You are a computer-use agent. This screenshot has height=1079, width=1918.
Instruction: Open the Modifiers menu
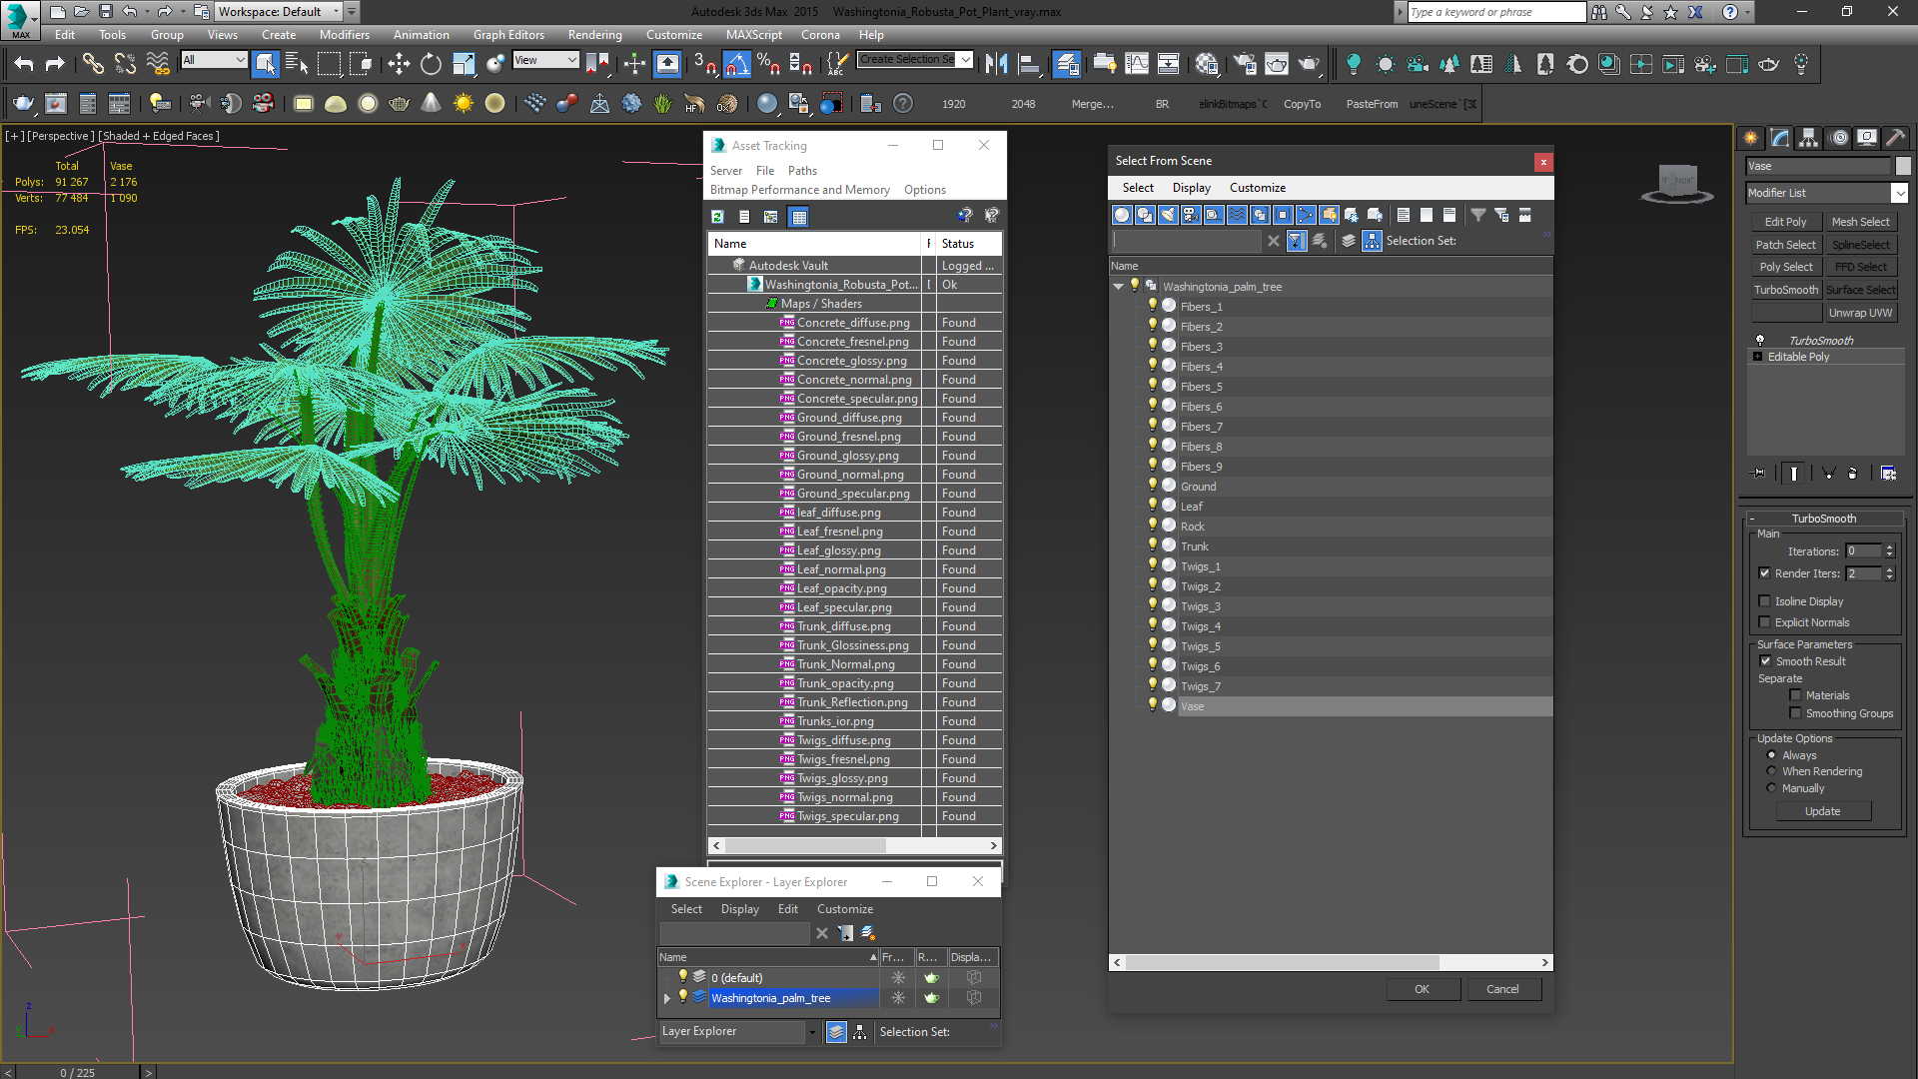pos(344,34)
